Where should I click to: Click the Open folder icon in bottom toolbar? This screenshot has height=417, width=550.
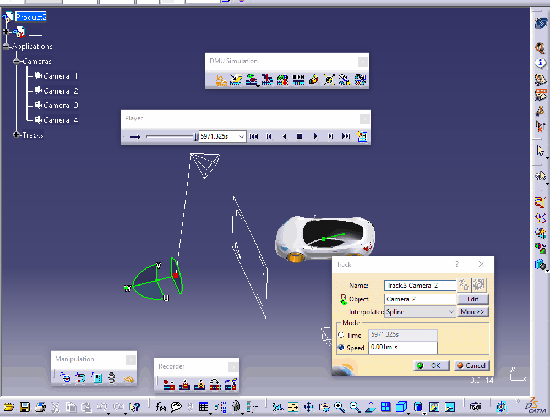[9, 407]
